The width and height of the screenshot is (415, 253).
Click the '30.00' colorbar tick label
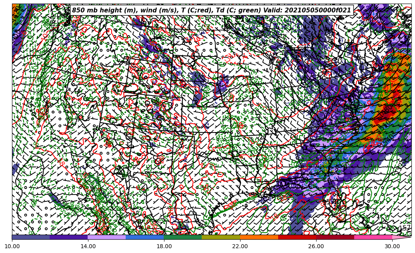(392, 246)
